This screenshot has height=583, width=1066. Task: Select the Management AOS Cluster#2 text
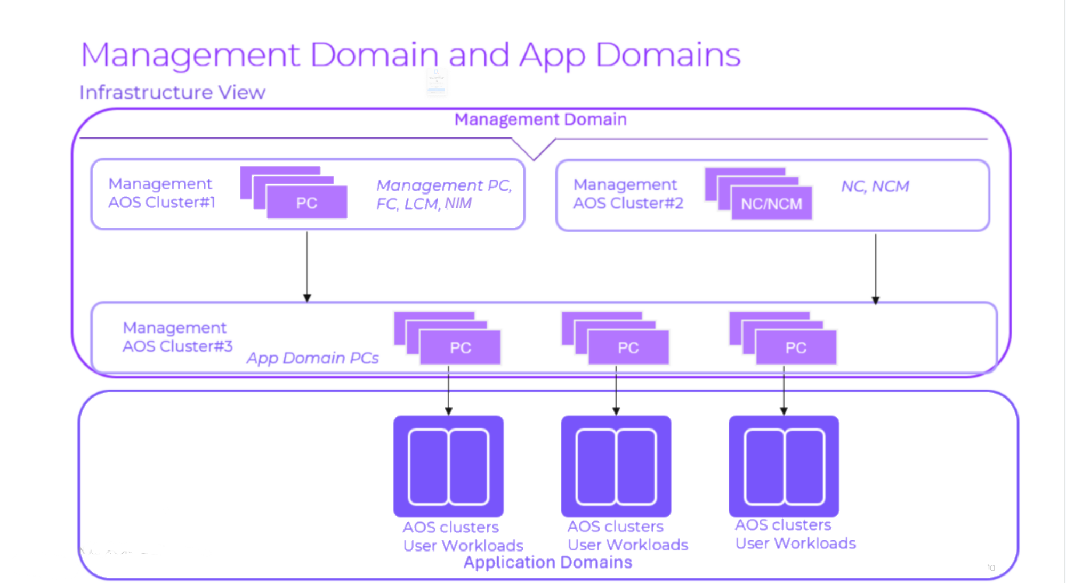[627, 194]
